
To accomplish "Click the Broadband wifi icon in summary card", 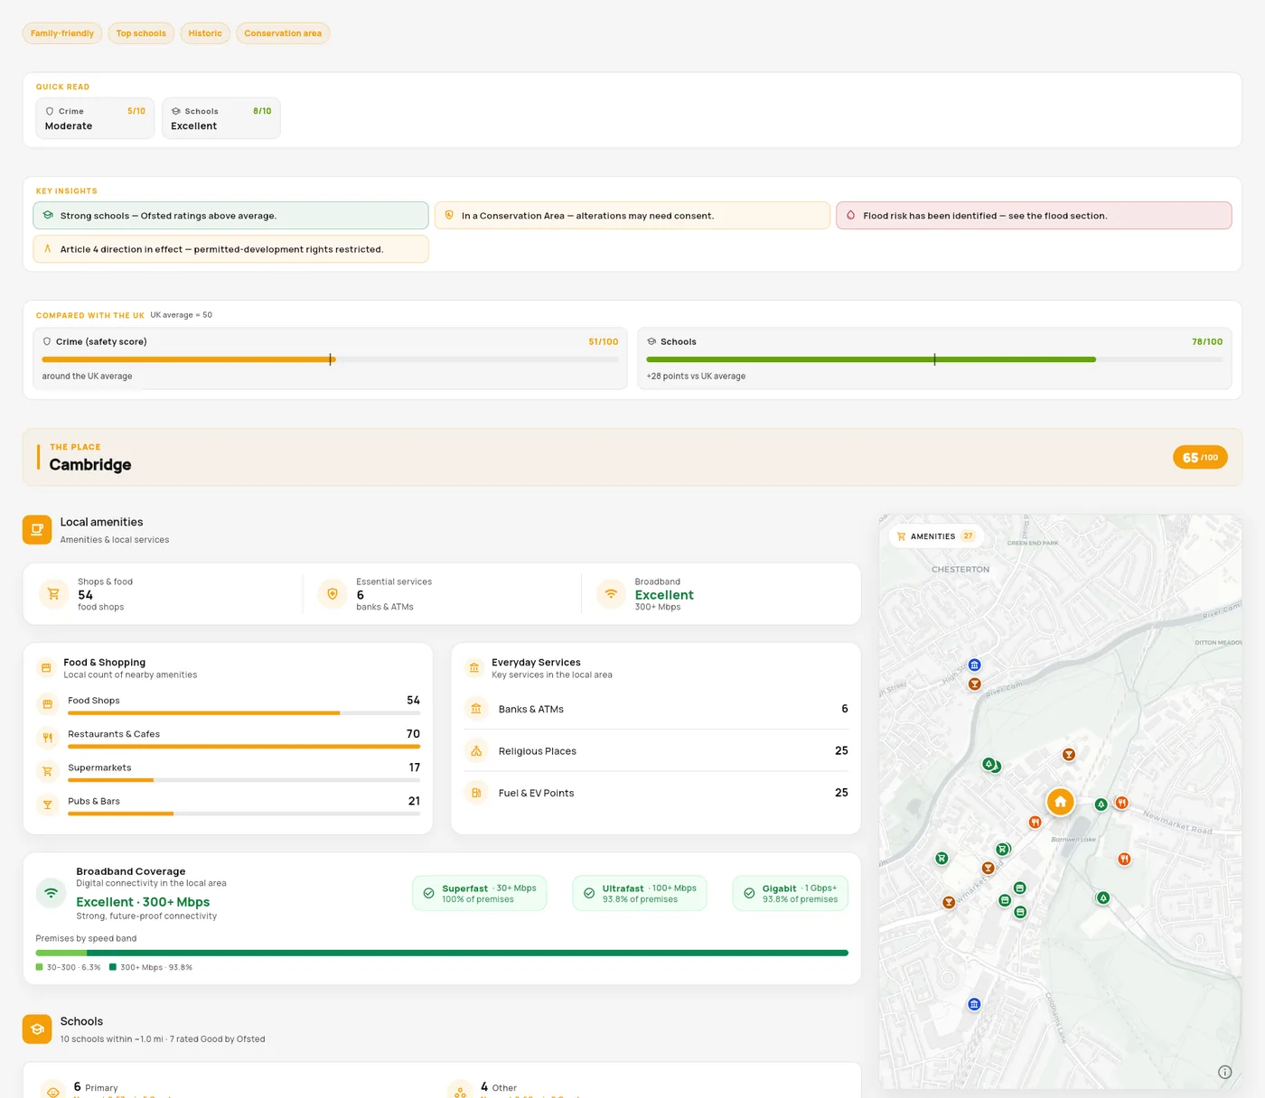I will 611,594.
